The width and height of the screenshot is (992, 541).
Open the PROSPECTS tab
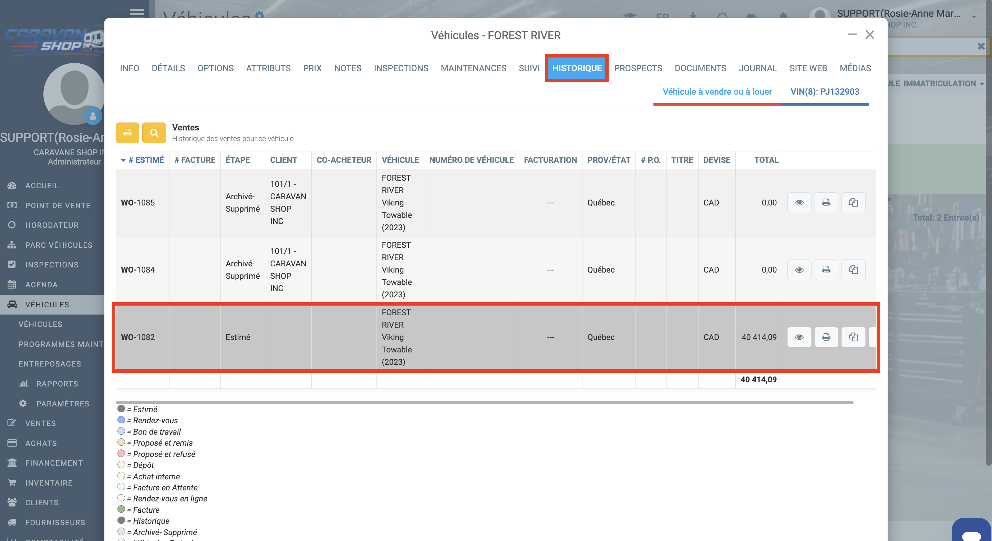pos(638,68)
